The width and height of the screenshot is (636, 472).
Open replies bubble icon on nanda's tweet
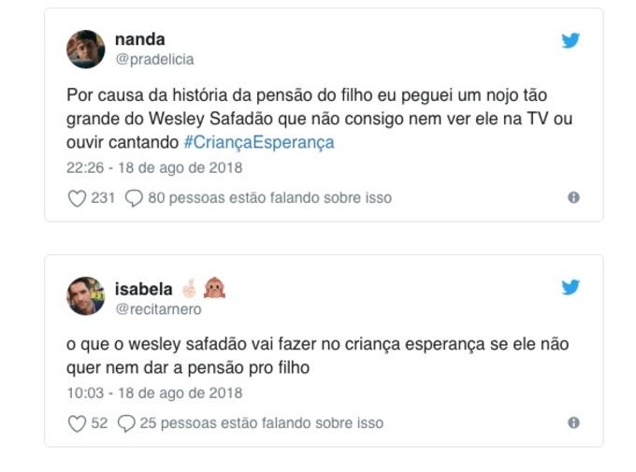coord(134,198)
